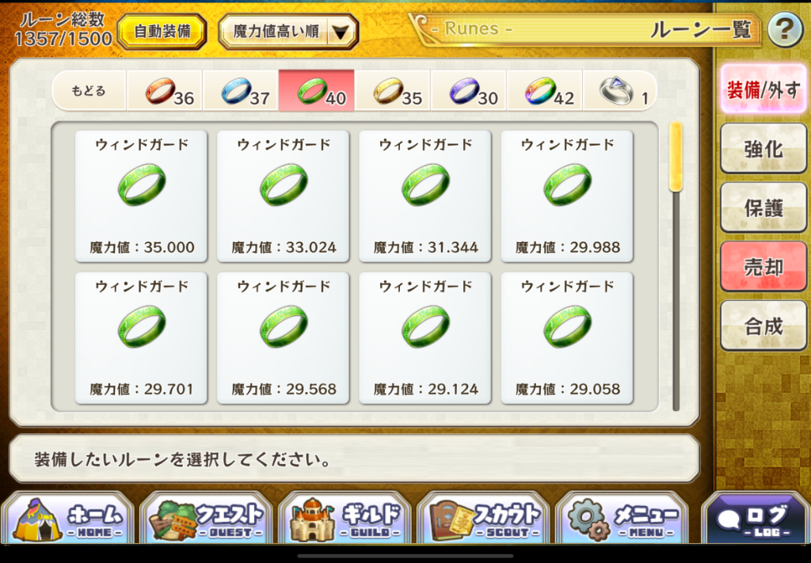Open help with the question mark icon
The height and width of the screenshot is (563, 811).
(x=785, y=31)
